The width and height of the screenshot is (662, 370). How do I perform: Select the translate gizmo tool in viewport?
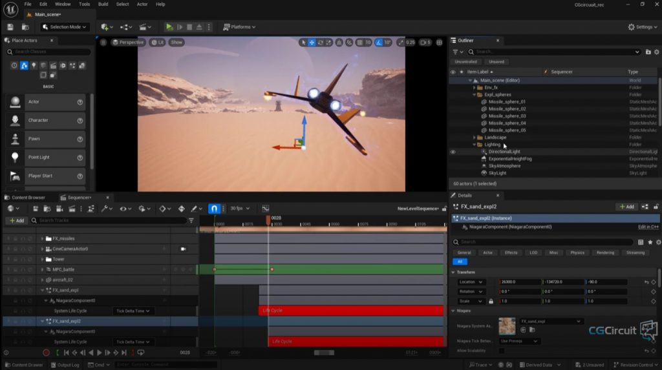pyautogui.click(x=312, y=43)
